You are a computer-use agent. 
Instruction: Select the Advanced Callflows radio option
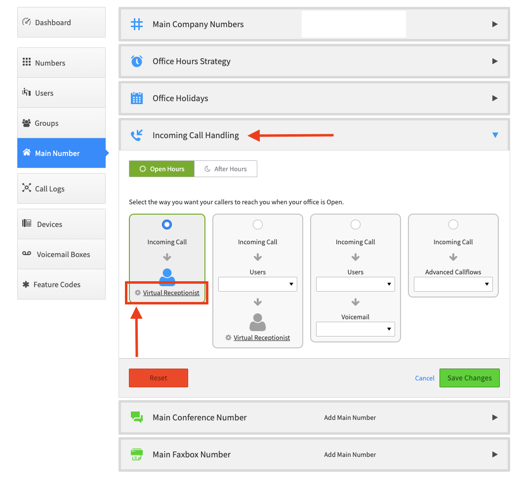tap(453, 225)
